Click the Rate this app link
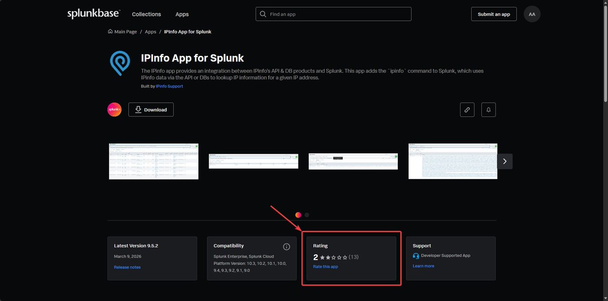 325,267
